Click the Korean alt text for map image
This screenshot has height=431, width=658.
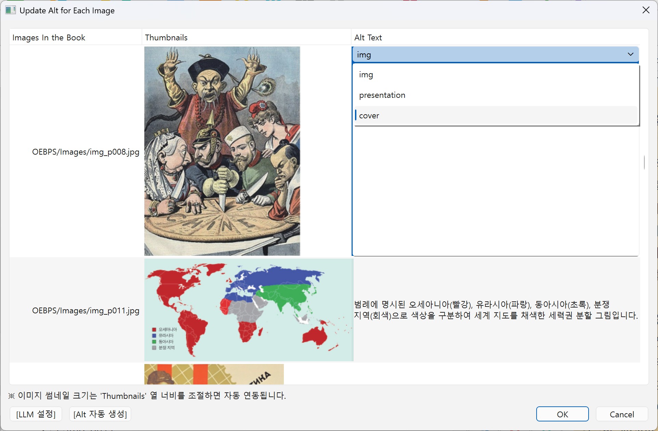[496, 310]
